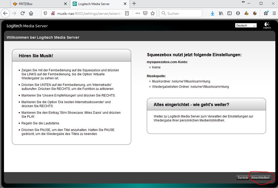
Task: Click the strawberry extension icon
Action: (x=246, y=13)
